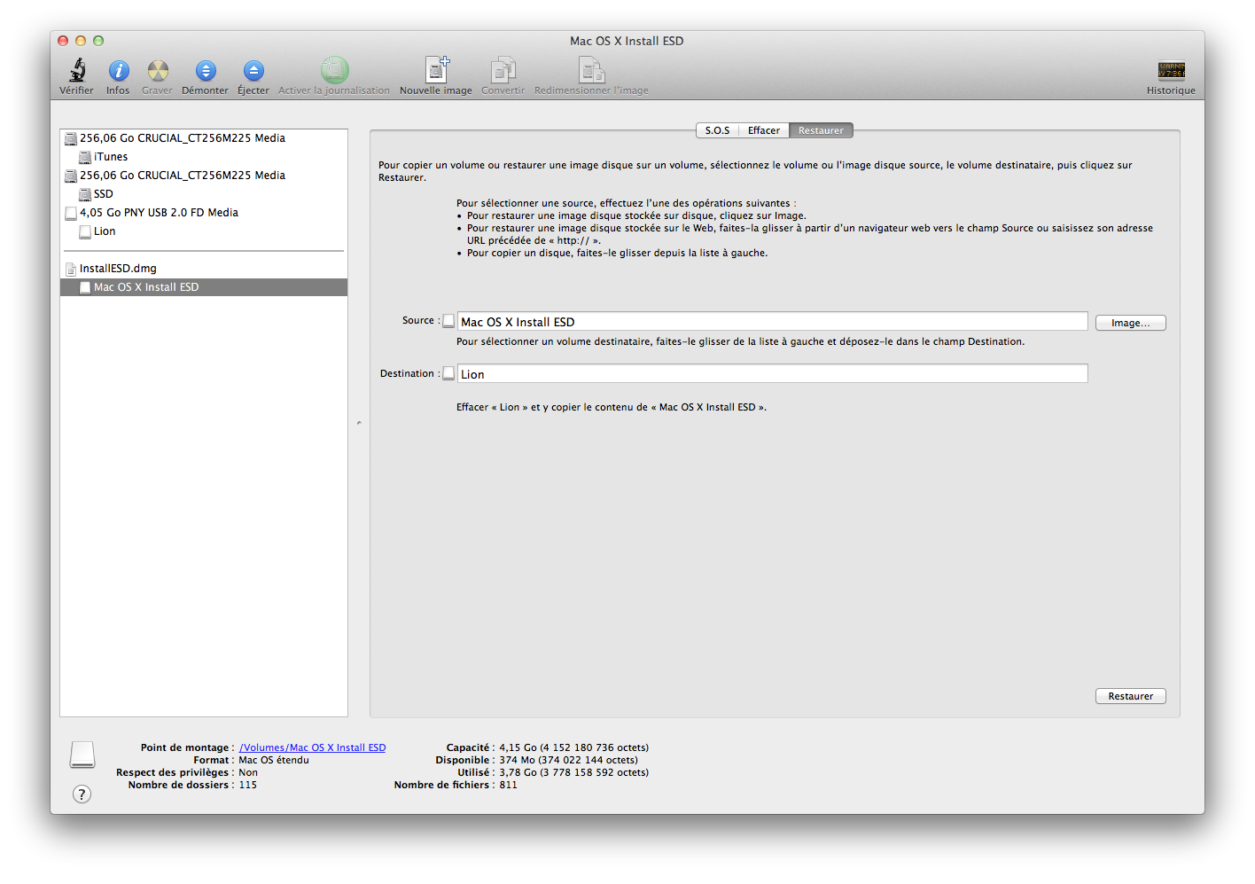Click the Convertir toolbar icon
Screen dimensions: 1255x884
coord(503,71)
